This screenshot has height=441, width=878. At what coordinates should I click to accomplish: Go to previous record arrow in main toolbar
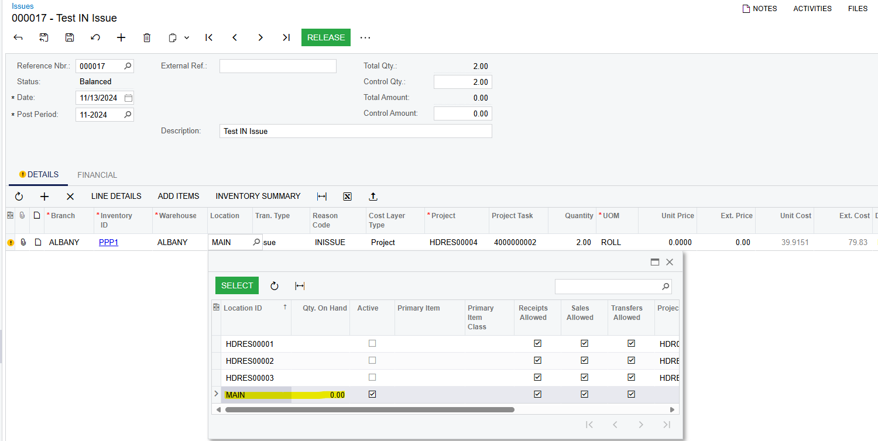click(x=235, y=37)
